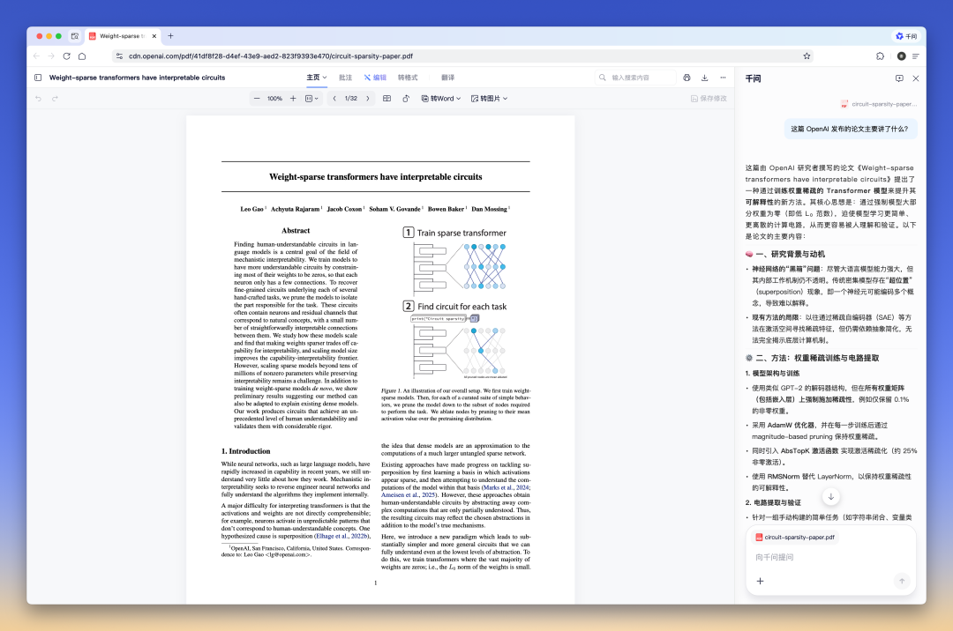Click the print icon in PDF toolbar

pyautogui.click(x=687, y=78)
